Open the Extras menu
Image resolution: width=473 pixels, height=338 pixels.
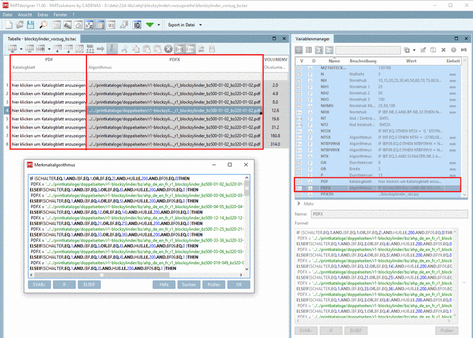coord(42,13)
